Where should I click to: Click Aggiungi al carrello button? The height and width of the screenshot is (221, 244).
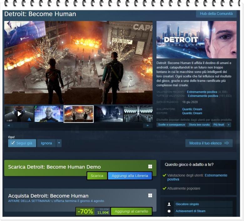click(x=131, y=211)
